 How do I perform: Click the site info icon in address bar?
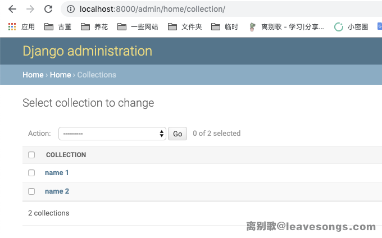71,9
